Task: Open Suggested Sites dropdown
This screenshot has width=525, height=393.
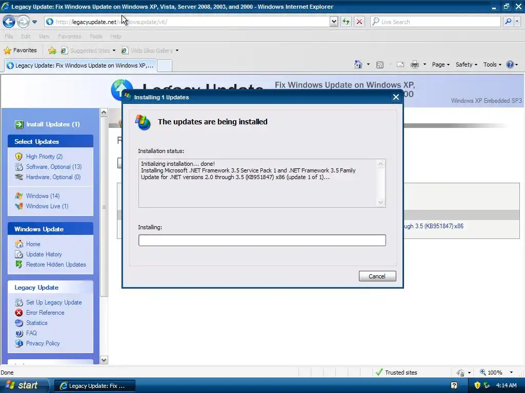Action: [88, 51]
